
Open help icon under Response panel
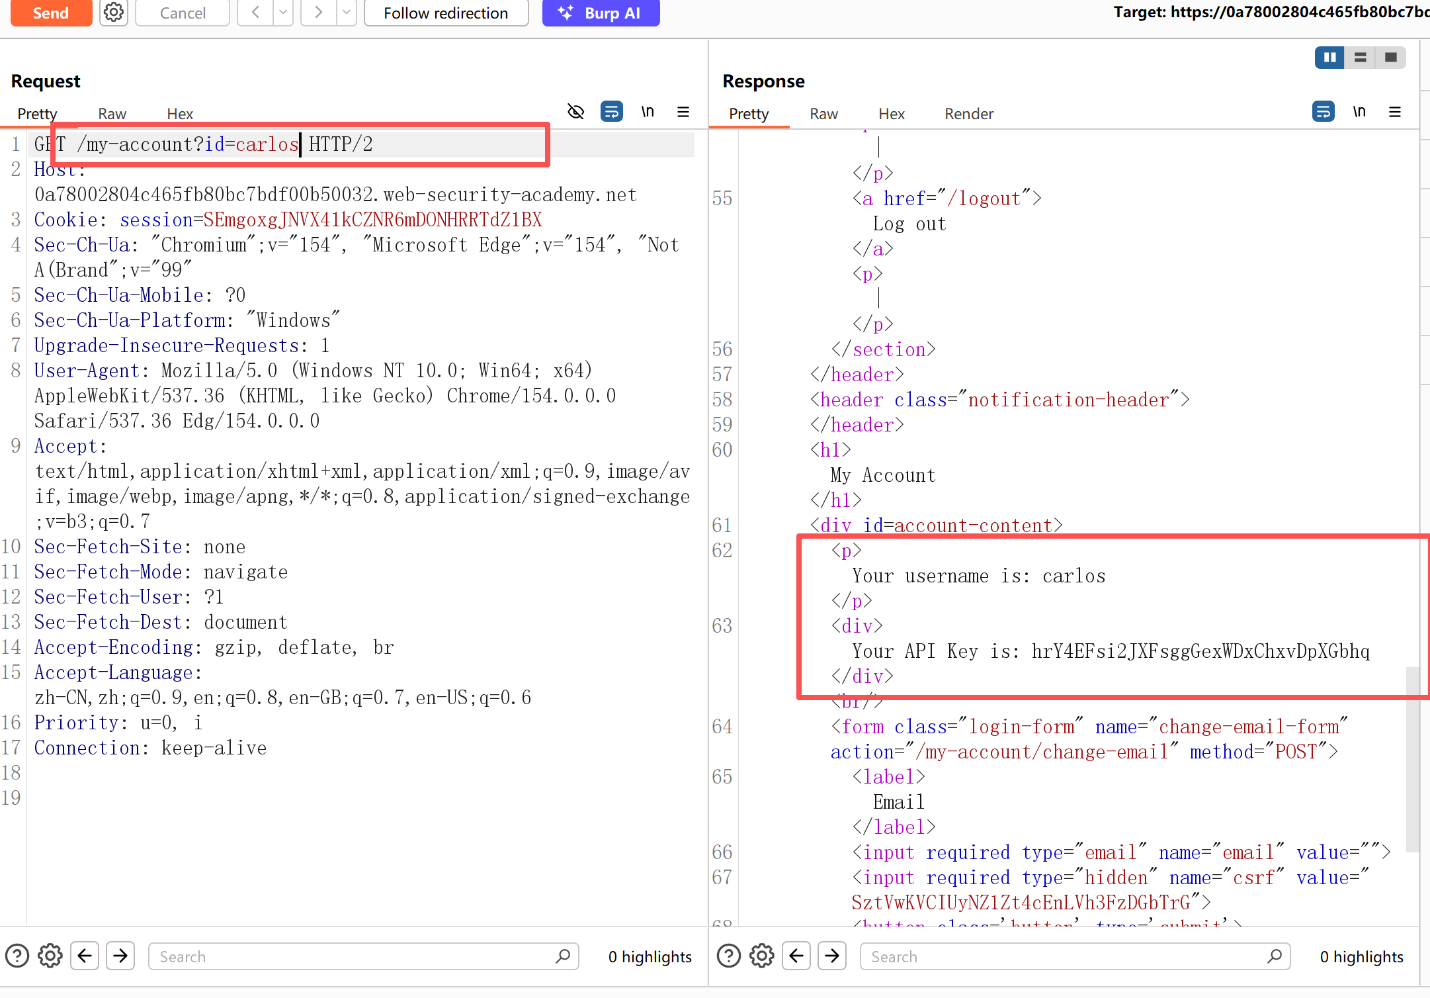(729, 956)
